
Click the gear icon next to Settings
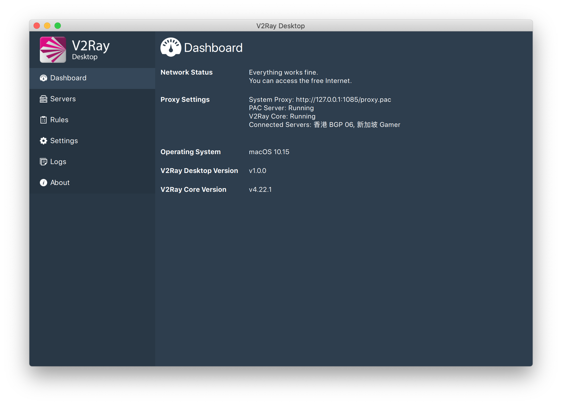43,141
